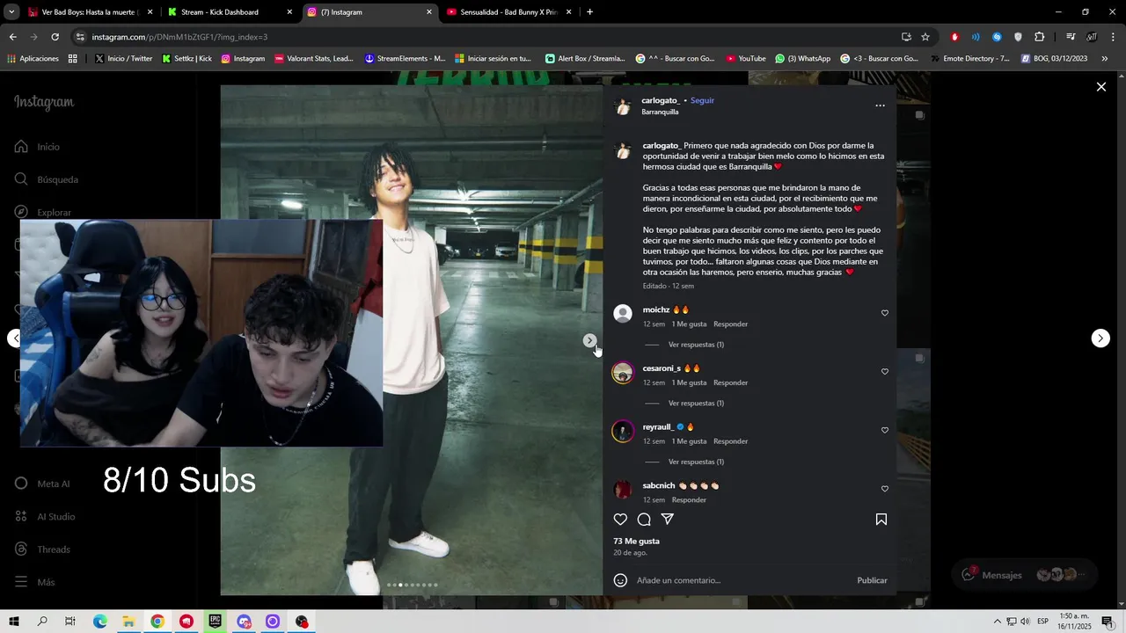The image size is (1126, 633).
Task: Open the Windows Start menu
Action: click(14, 622)
